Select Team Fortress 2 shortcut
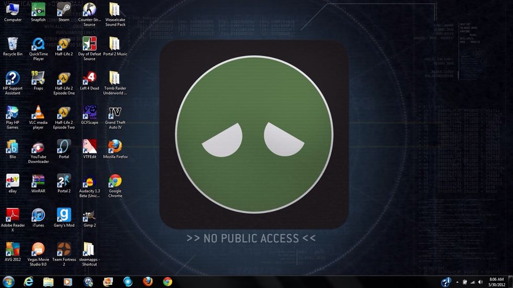This screenshot has height=288, width=513. click(x=64, y=255)
